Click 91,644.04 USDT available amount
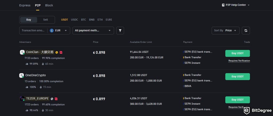This screenshot has height=116, width=273. click(139, 52)
